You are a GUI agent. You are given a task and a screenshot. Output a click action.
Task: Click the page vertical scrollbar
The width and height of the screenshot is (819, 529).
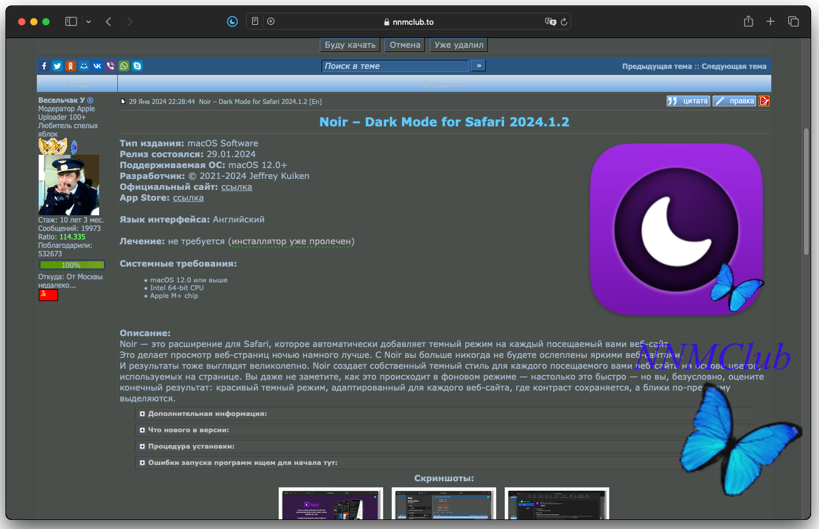pos(806,192)
